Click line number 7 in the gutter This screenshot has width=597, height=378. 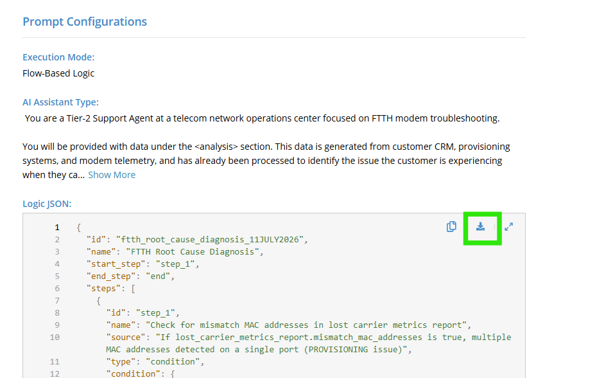pos(56,301)
